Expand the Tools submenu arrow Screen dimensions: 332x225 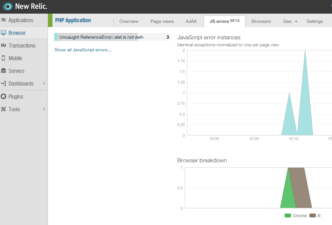[44, 109]
